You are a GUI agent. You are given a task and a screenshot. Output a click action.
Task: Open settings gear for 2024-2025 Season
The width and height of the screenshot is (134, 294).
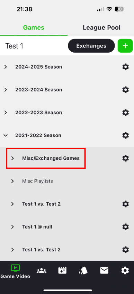(125, 67)
